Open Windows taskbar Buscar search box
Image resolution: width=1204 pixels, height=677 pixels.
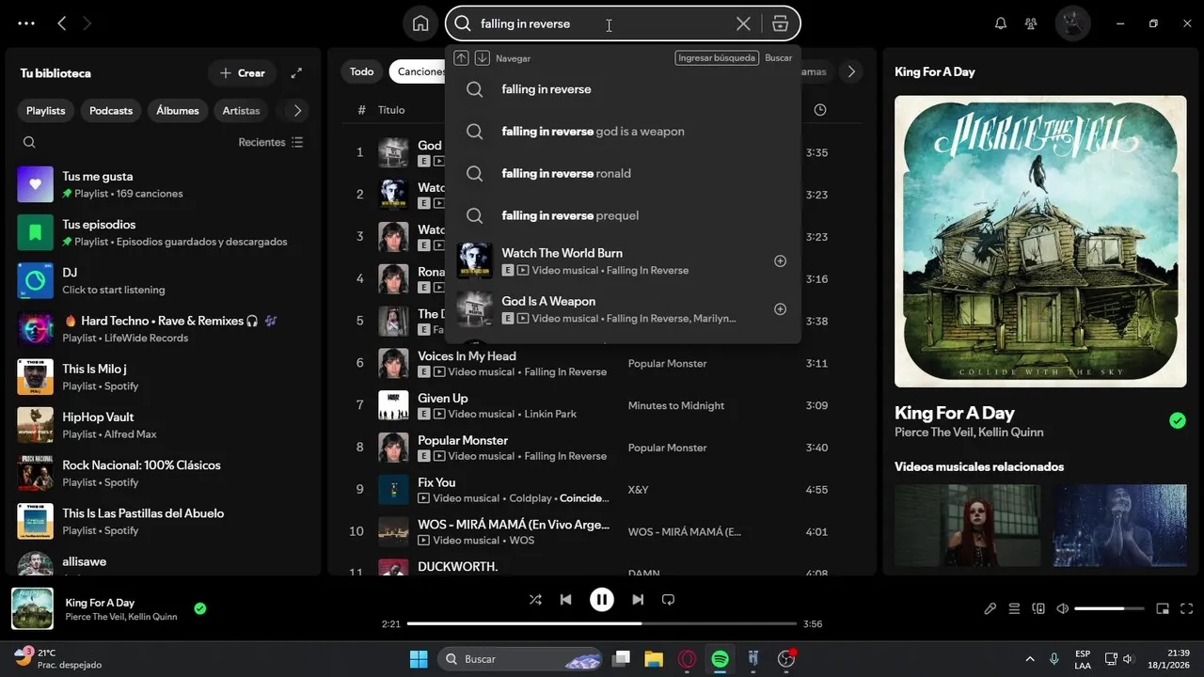520,659
